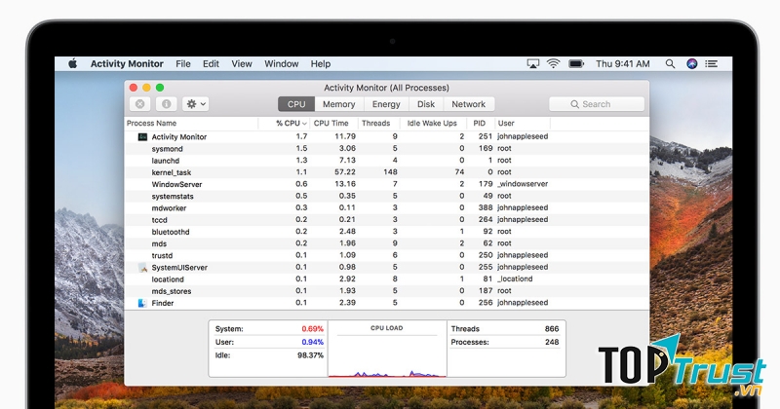Select the trustd process row
The height and width of the screenshot is (409, 780).
(x=386, y=255)
